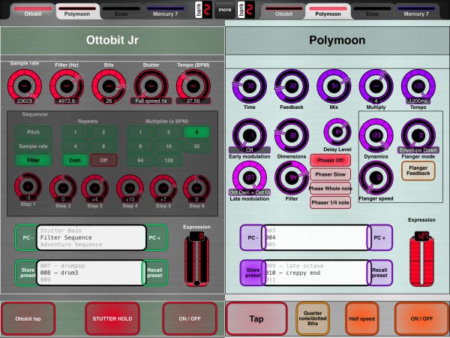Select Phaser Slow mode
This screenshot has height=338, width=450.
click(x=330, y=174)
